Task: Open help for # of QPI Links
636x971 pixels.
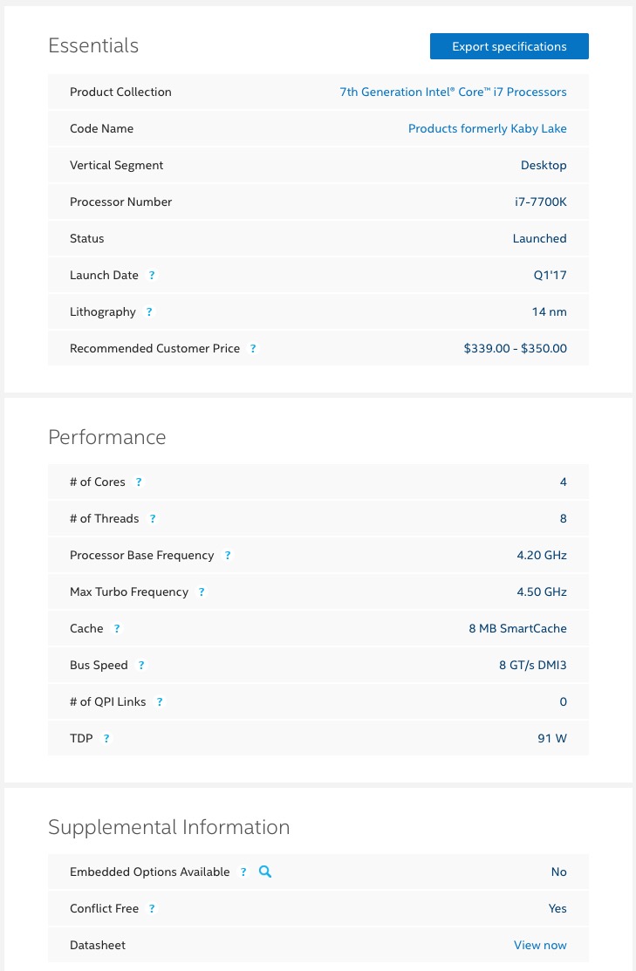Action: tap(159, 701)
